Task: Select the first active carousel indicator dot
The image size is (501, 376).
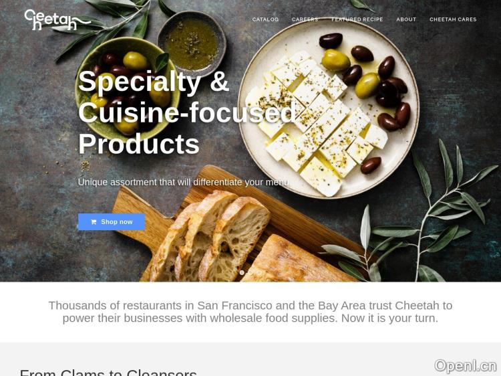Action: pos(242,272)
